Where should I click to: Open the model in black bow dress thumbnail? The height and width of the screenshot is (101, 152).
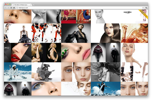(x=18, y=33)
